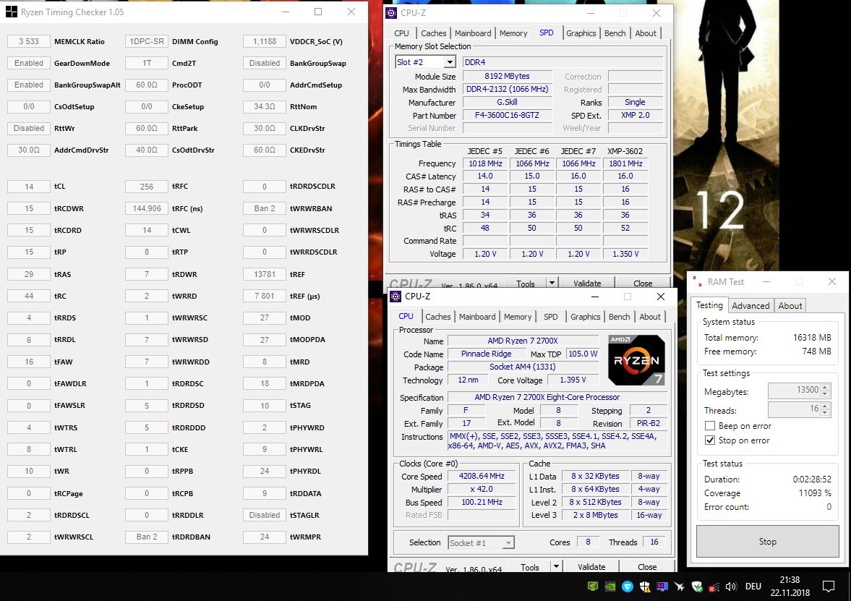Click the Core Voltage value 1.395 V
Viewport: 851px width, 601px height.
(x=573, y=380)
